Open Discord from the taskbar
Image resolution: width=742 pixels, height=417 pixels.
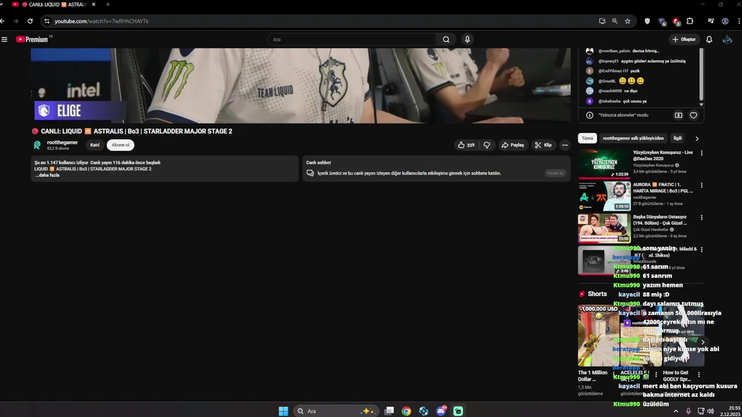click(441, 411)
